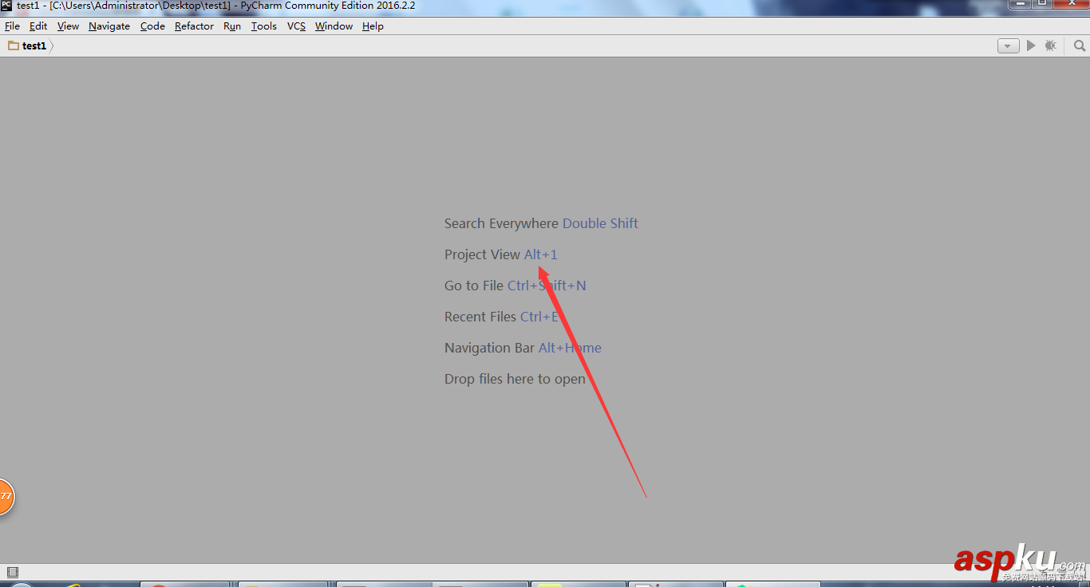Open the Window menu
The width and height of the screenshot is (1090, 587).
tap(334, 26)
